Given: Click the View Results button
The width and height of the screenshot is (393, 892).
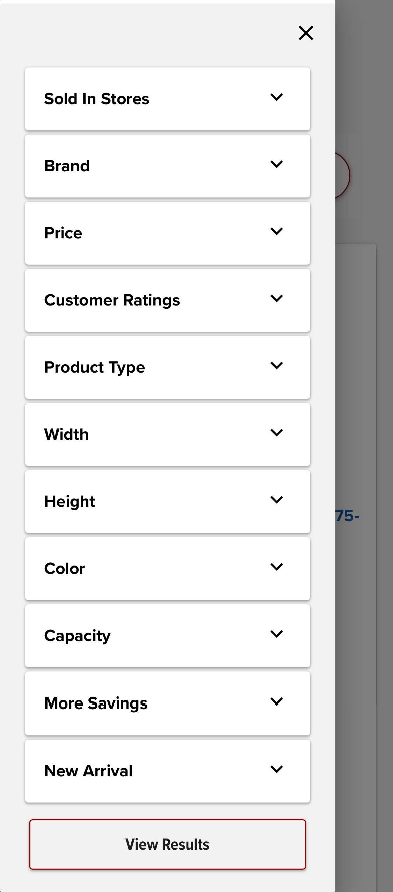Looking at the screenshot, I should pyautogui.click(x=168, y=844).
